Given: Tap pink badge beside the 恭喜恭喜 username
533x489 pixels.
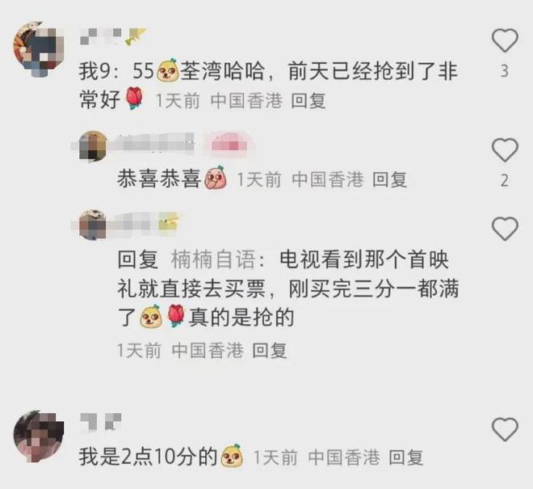Looking at the screenshot, I should click(x=230, y=145).
